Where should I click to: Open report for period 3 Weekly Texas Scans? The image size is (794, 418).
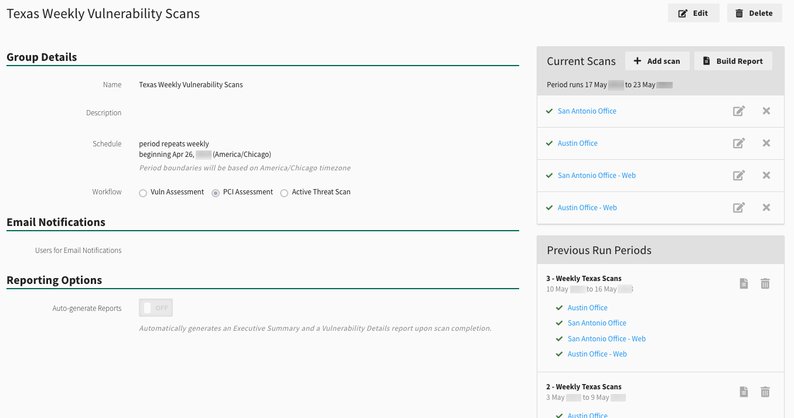pos(744,284)
